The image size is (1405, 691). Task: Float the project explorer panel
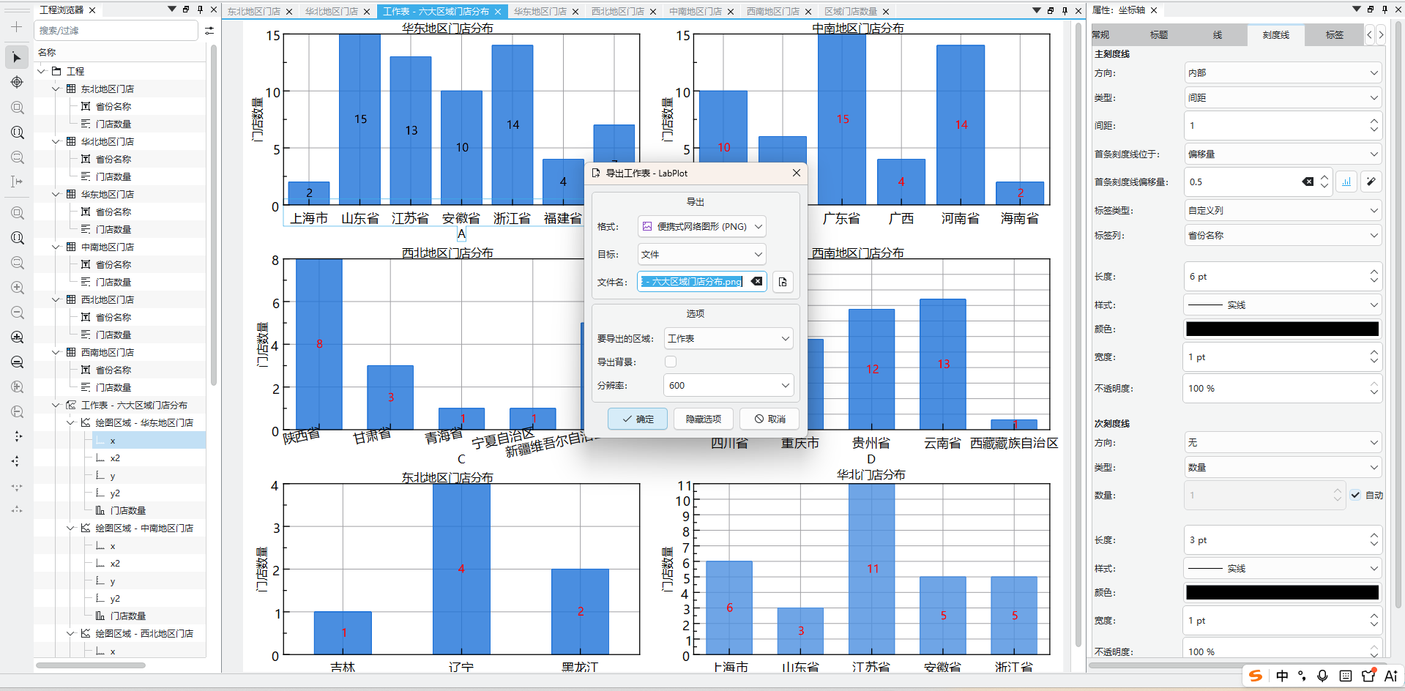tap(186, 10)
